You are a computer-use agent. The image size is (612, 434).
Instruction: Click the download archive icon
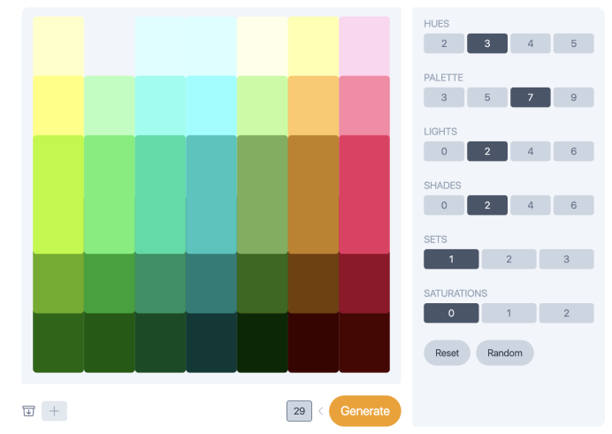tap(28, 411)
